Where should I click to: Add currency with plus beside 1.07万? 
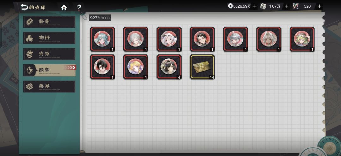[287, 6]
